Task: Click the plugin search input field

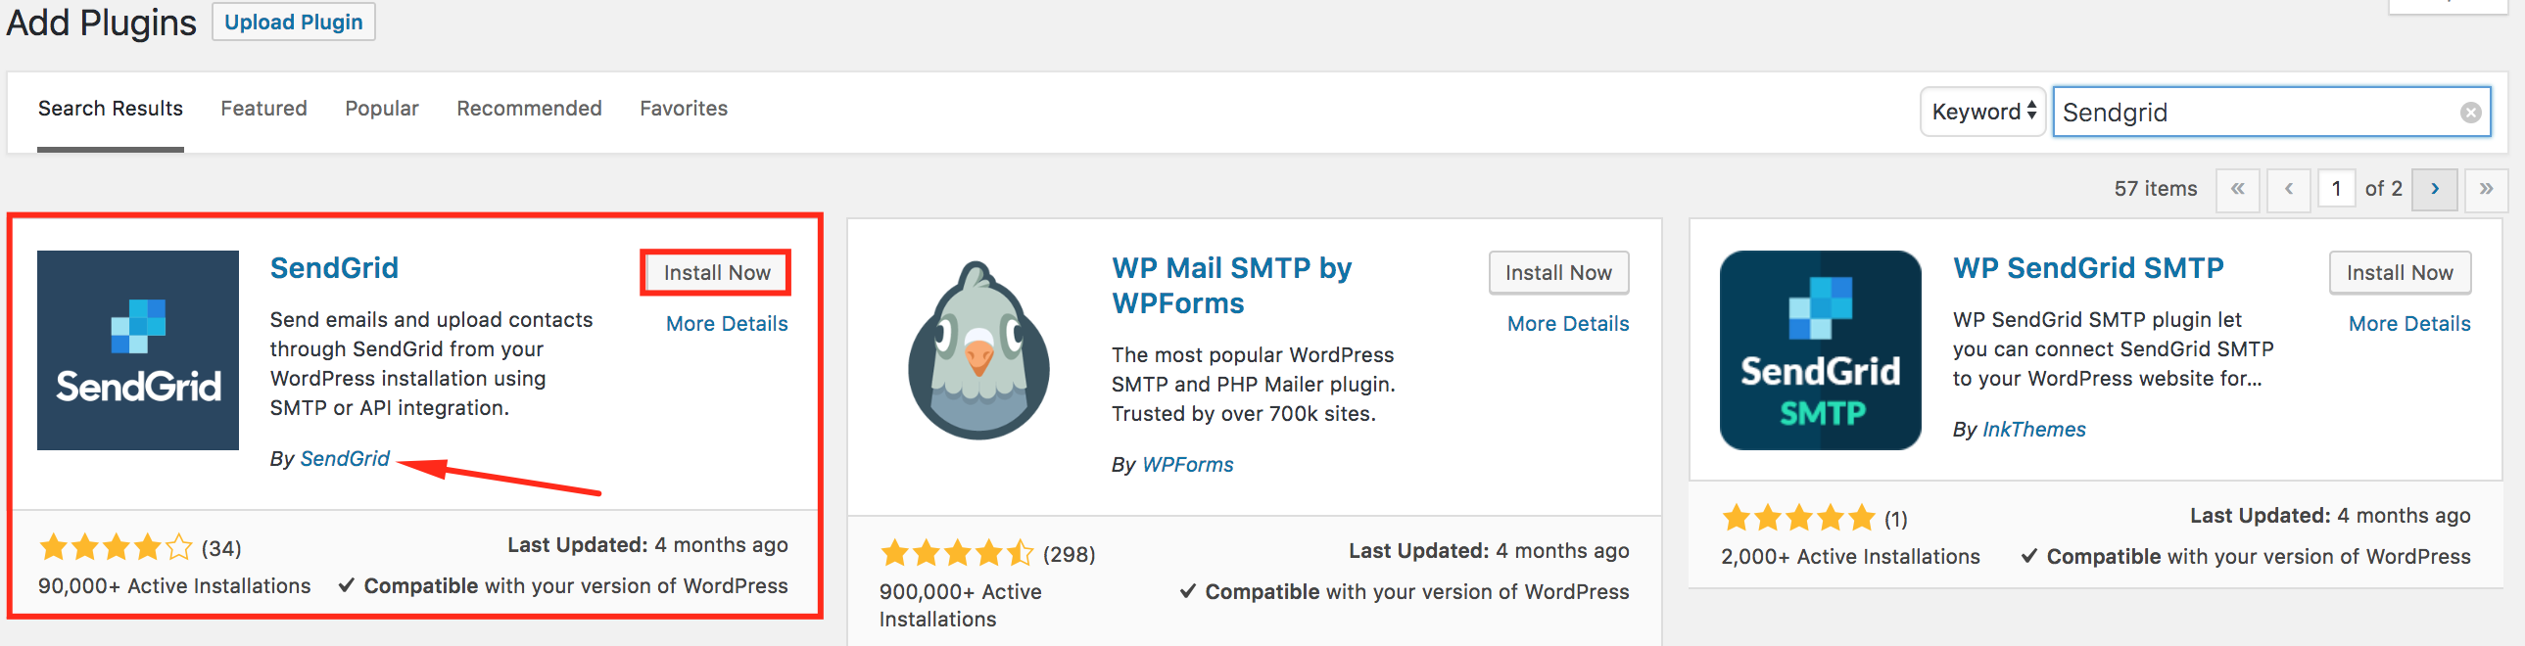Action: coord(2255,113)
